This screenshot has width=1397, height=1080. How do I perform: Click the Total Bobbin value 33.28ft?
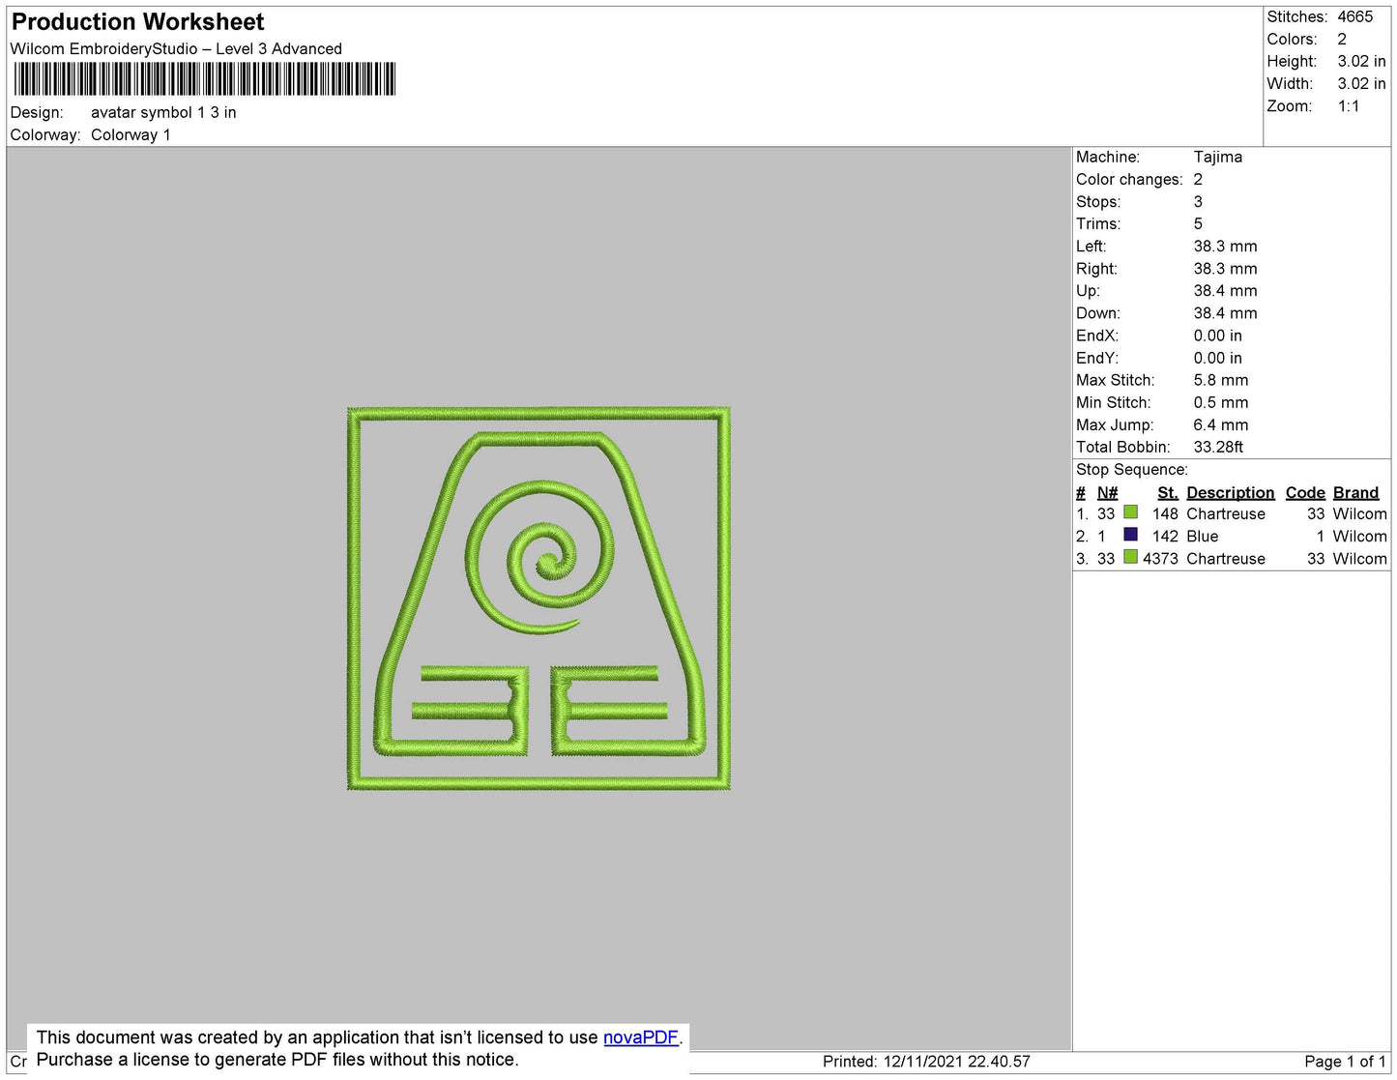[x=1217, y=447]
